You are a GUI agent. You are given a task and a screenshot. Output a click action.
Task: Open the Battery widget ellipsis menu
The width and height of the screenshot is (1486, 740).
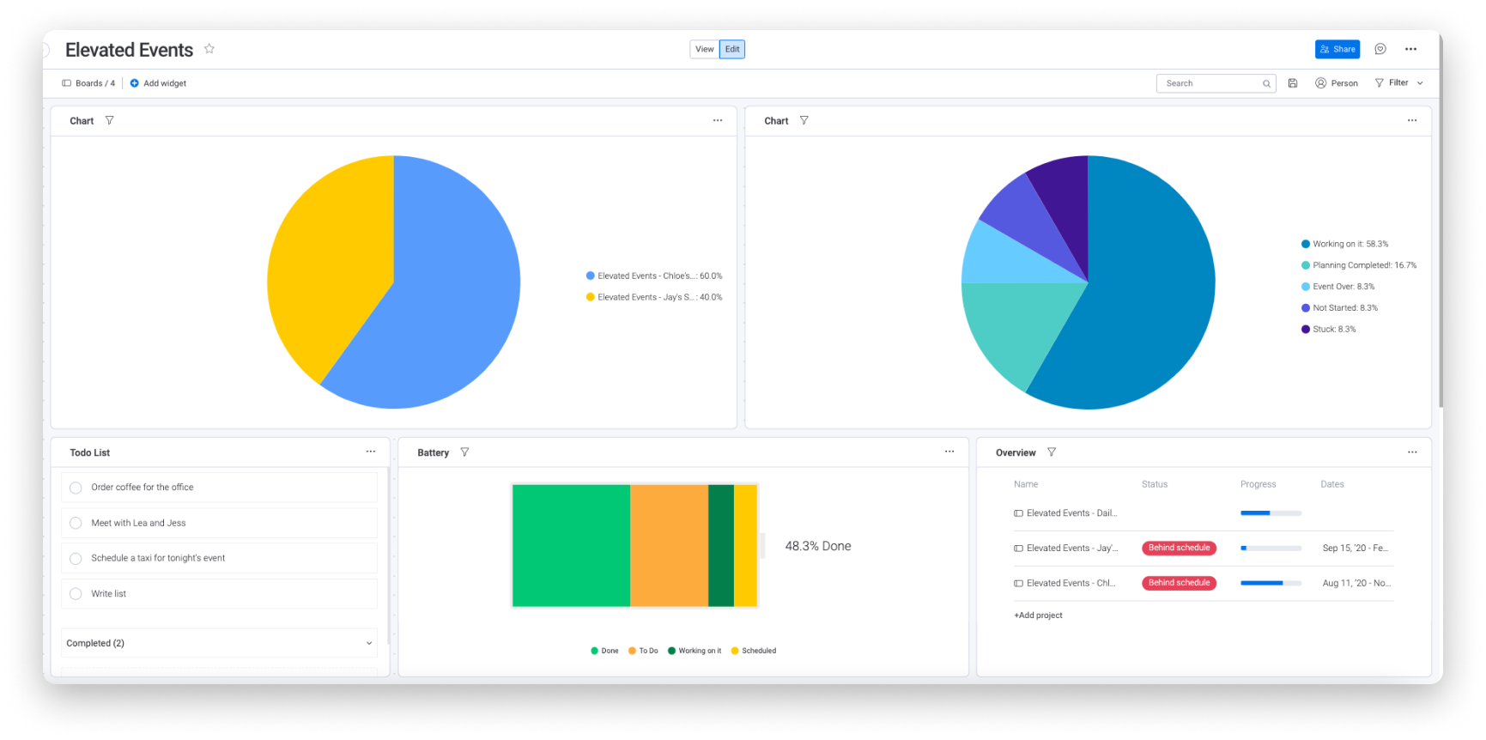pos(949,452)
